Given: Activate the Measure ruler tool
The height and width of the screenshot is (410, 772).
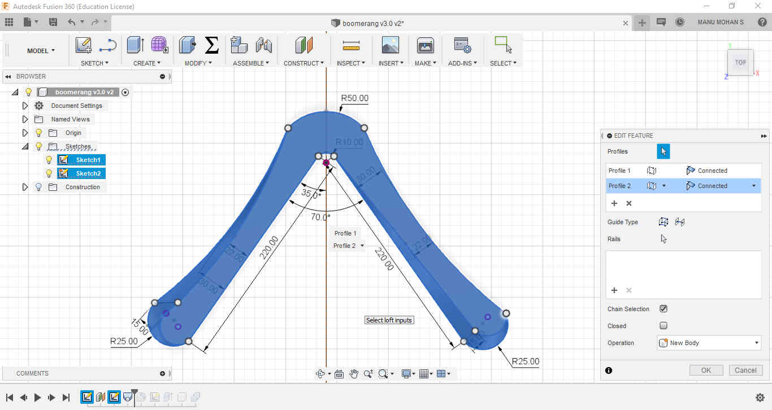Looking at the screenshot, I should point(351,45).
